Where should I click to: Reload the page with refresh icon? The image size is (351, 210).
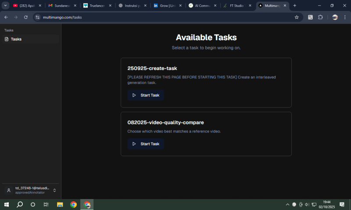(x=26, y=17)
